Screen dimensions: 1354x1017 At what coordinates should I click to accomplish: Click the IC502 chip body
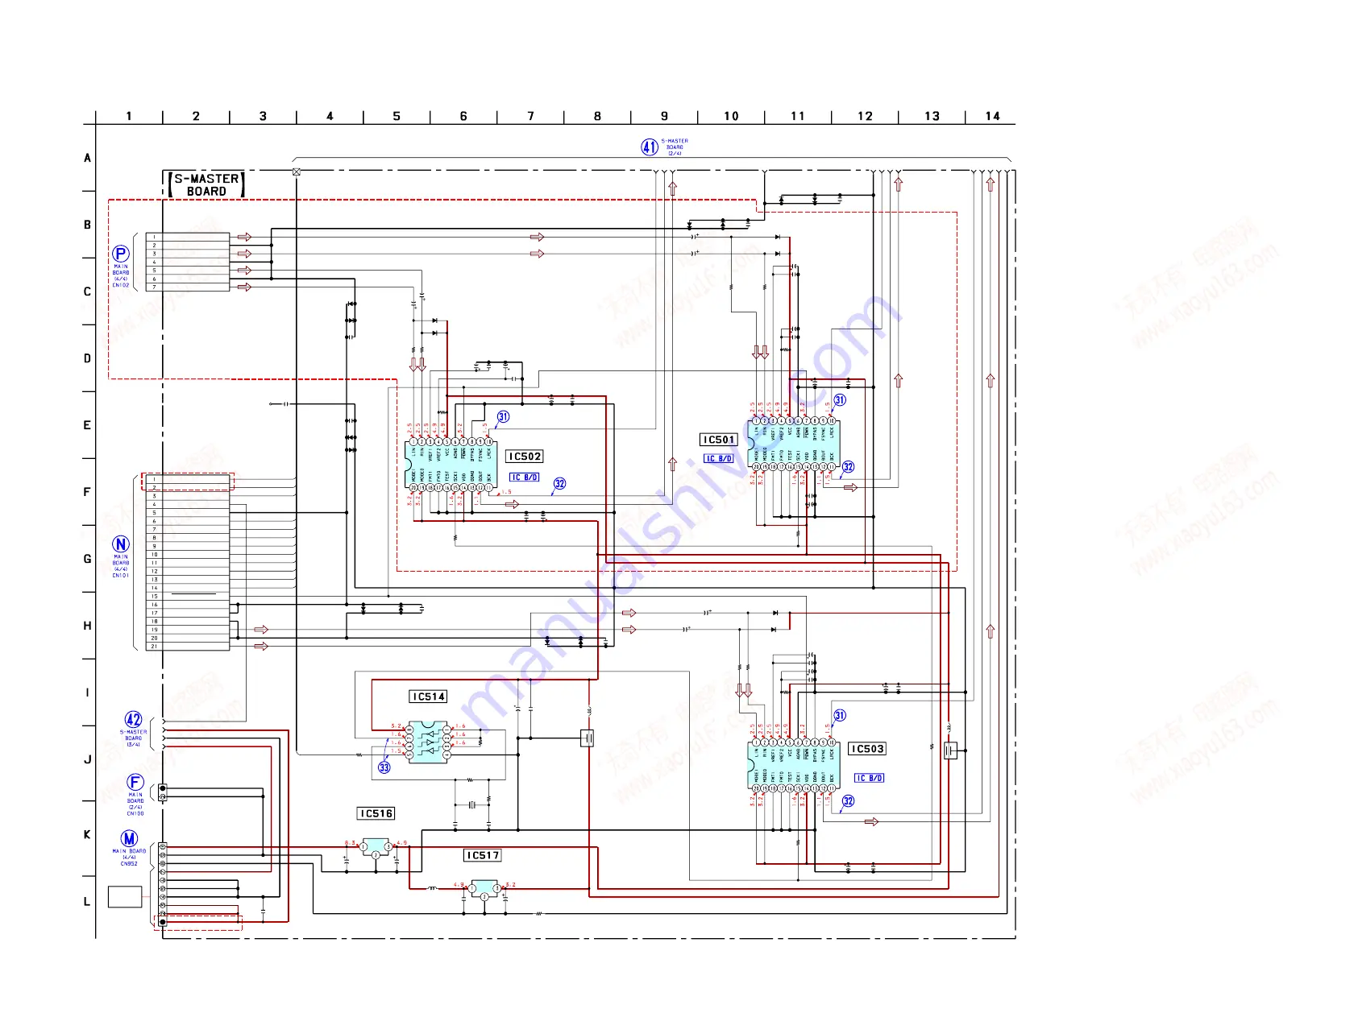(451, 465)
